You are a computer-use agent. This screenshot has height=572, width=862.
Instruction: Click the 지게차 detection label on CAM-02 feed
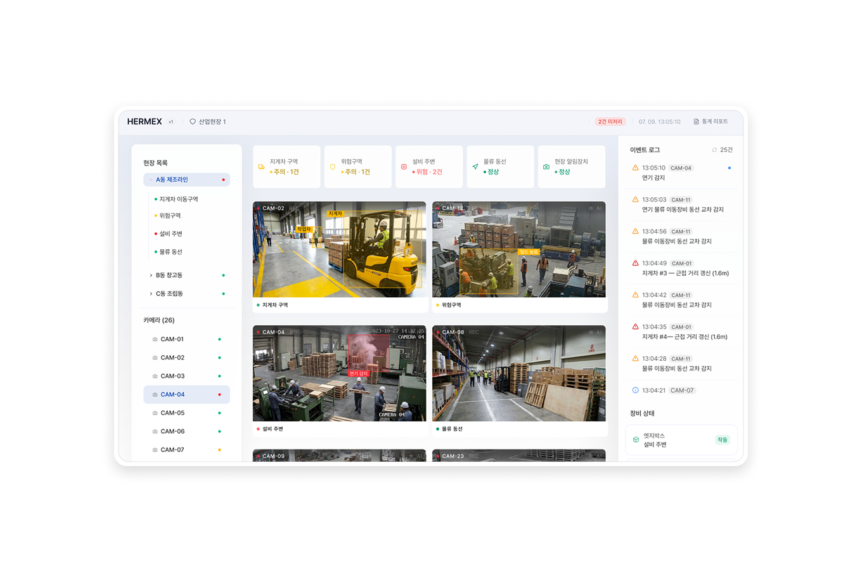(x=335, y=214)
